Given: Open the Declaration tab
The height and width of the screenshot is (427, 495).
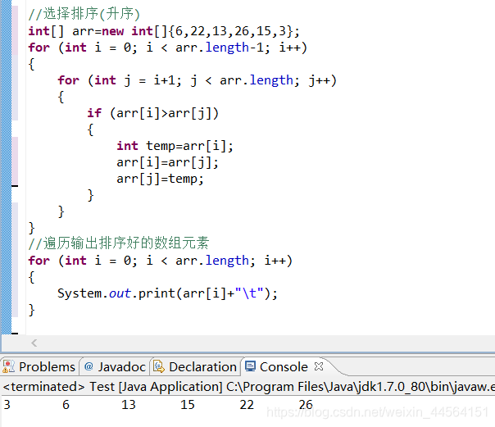Looking at the screenshot, I should (x=195, y=366).
